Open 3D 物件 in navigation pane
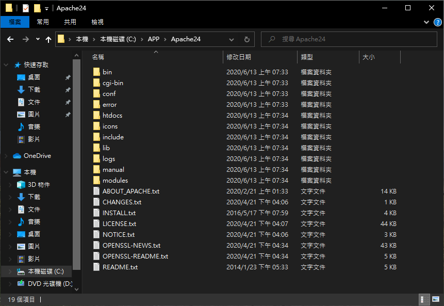Screen dimensions: 444x306 39,184
